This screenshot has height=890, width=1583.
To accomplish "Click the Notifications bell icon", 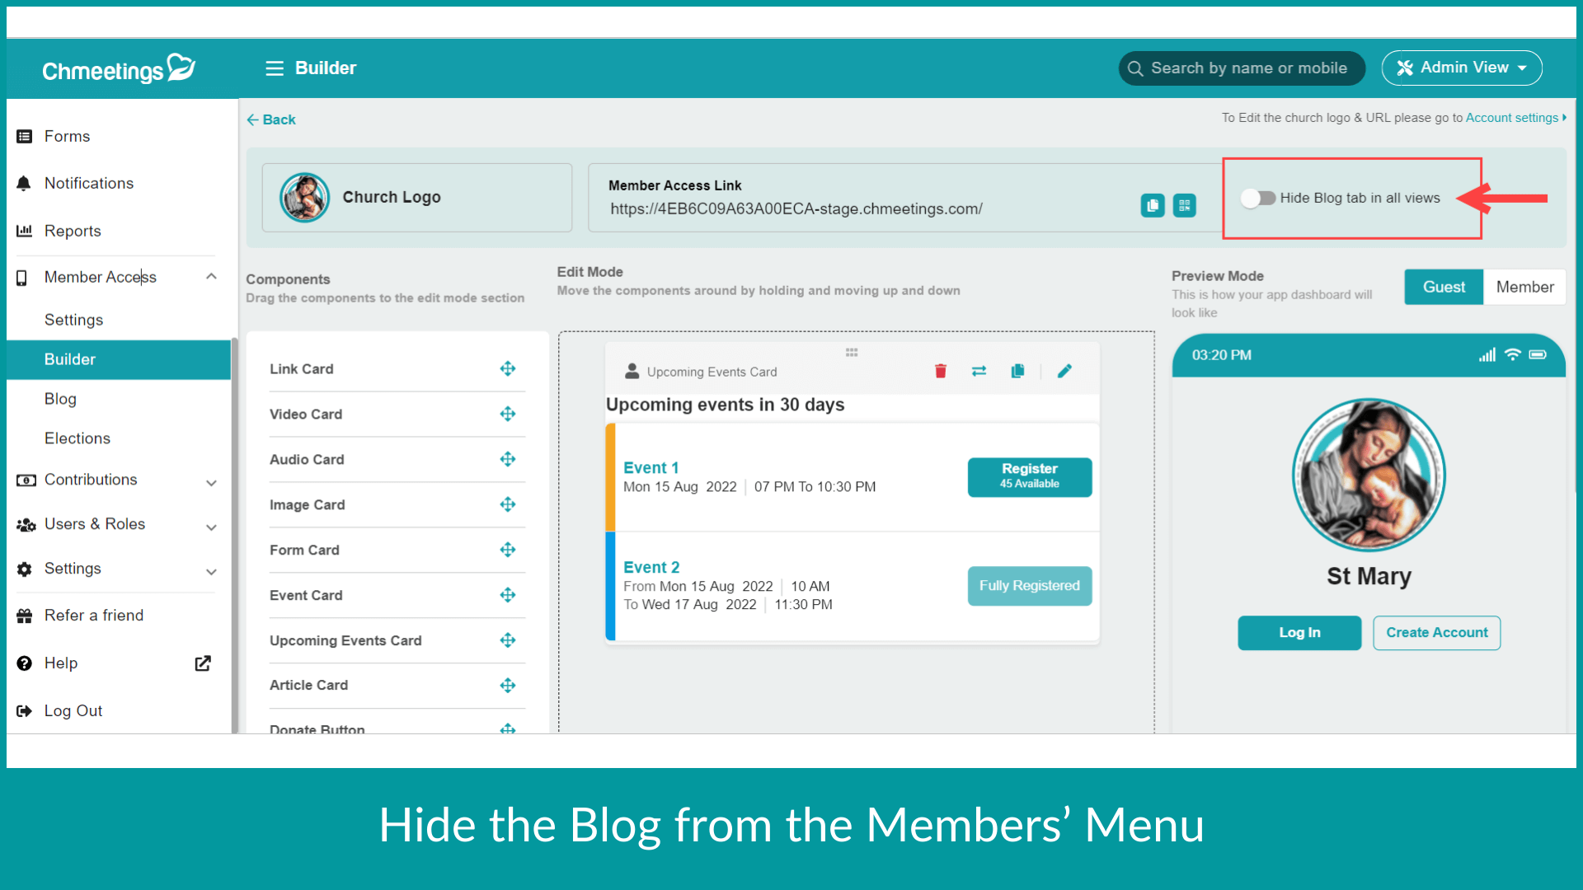I will tap(25, 184).
